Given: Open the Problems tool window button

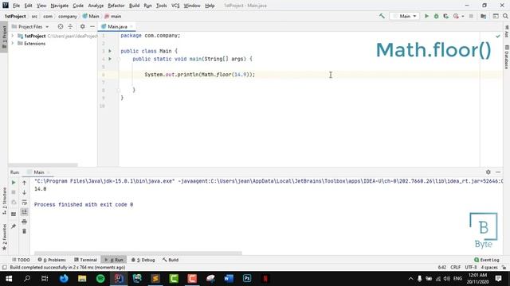Looking at the screenshot, I should pyautogui.click(x=52, y=260).
